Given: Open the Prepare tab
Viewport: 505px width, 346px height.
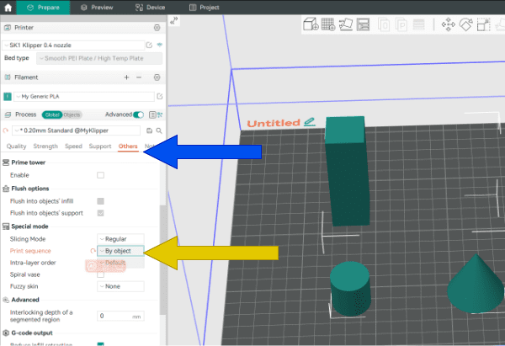Looking at the screenshot, I should (x=43, y=8).
